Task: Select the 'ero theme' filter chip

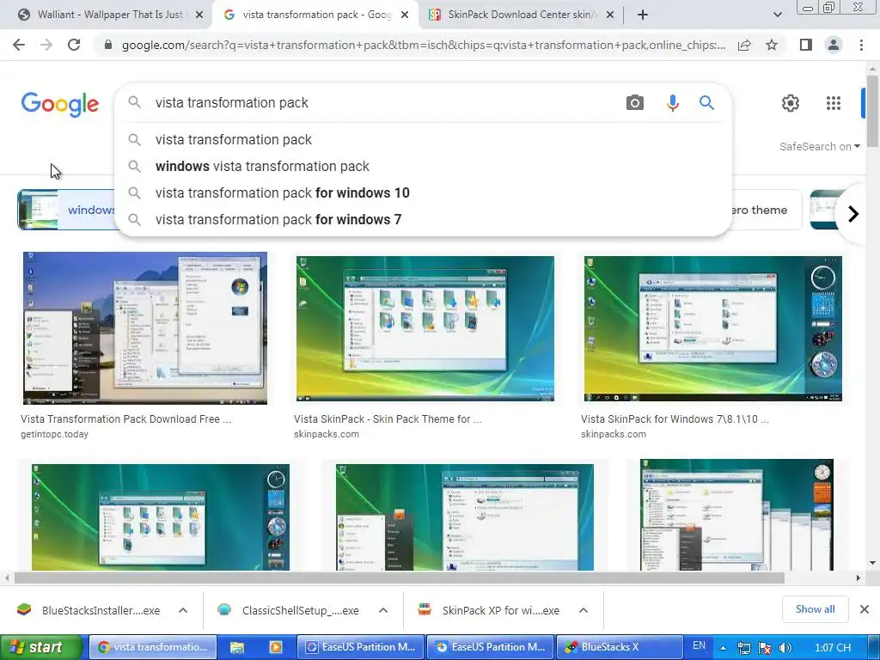Action: (766, 210)
